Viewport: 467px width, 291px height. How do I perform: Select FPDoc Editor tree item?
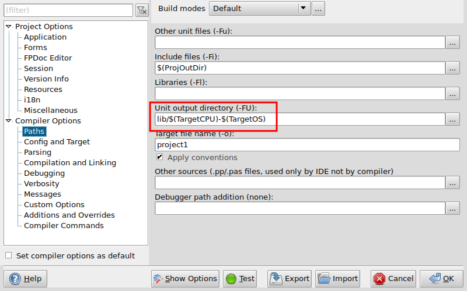(48, 58)
